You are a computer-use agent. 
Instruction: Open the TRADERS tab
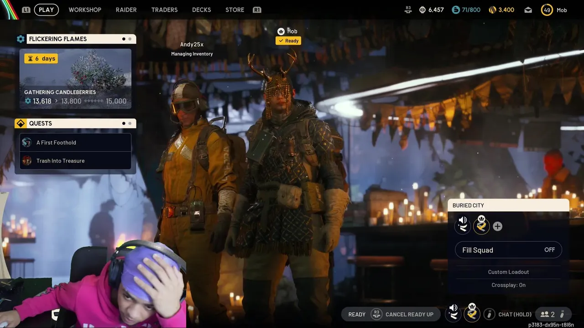164,10
